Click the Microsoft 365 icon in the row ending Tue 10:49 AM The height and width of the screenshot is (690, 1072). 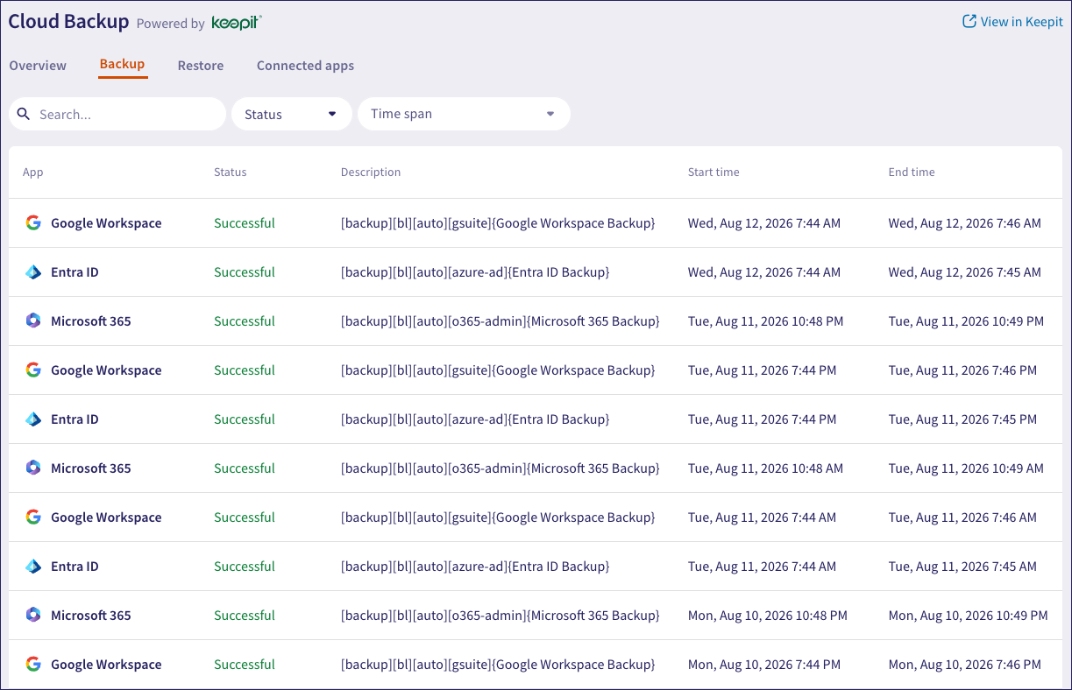(33, 468)
